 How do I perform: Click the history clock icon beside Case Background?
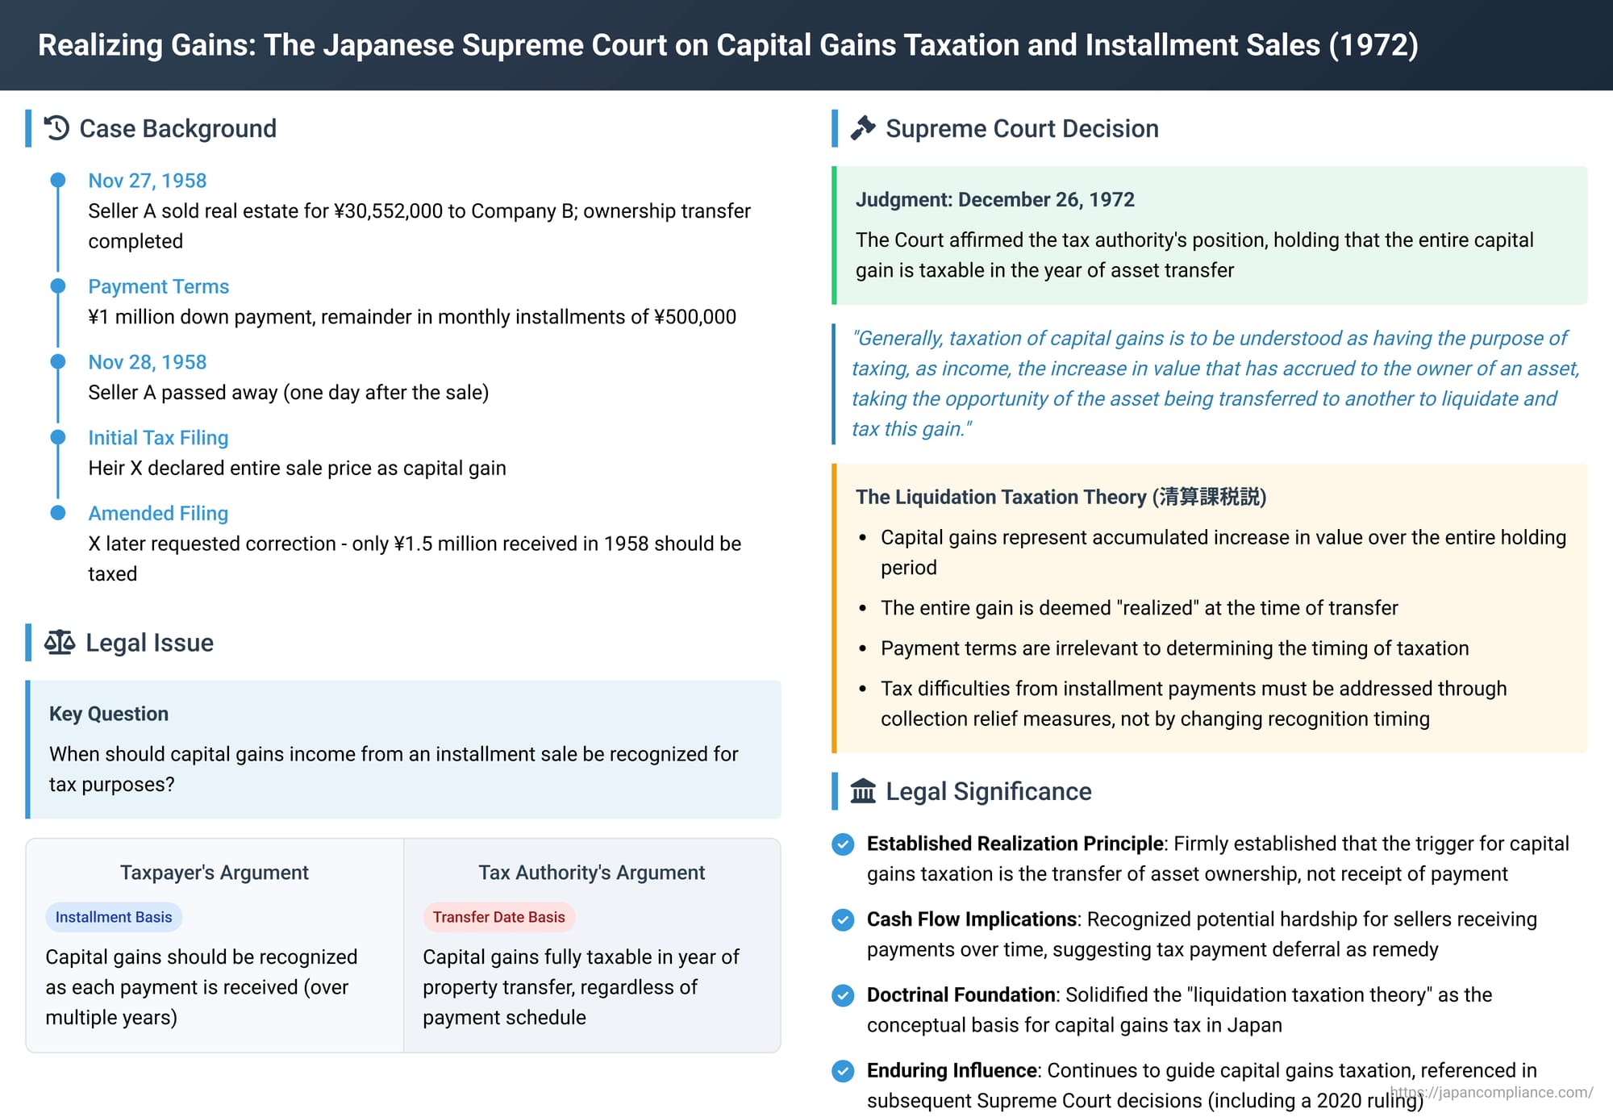pyautogui.click(x=56, y=128)
